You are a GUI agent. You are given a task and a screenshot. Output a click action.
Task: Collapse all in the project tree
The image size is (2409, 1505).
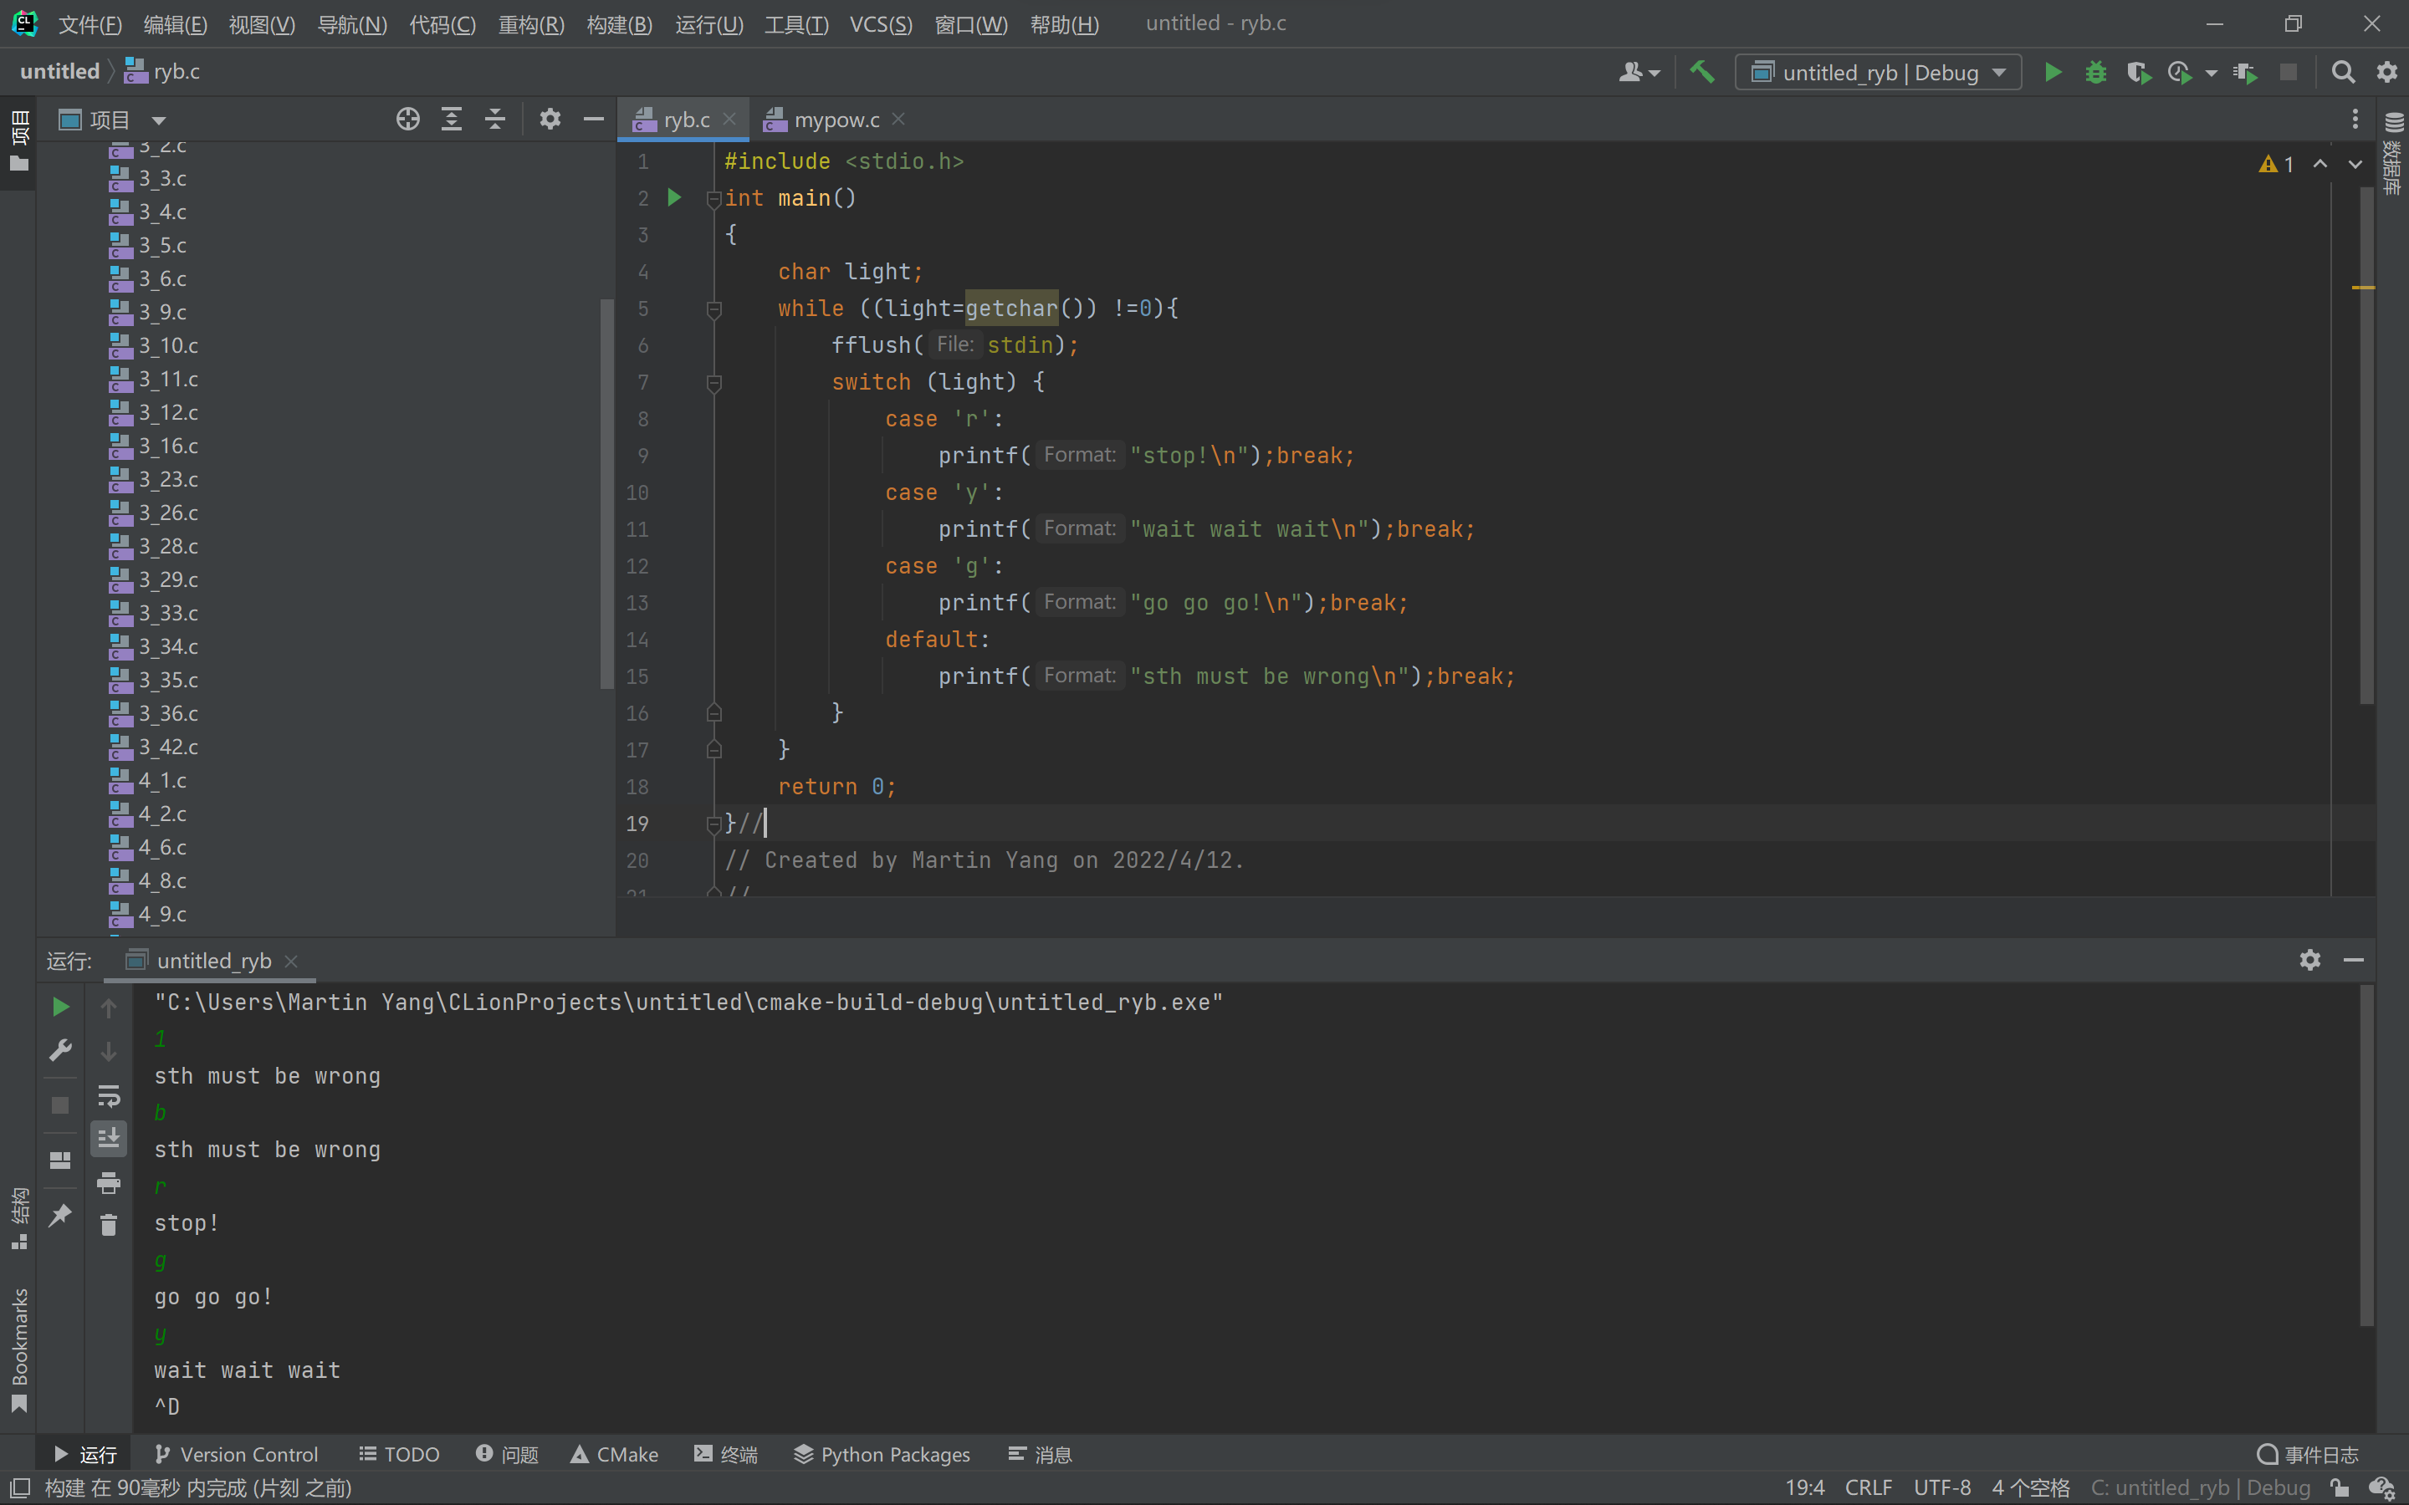click(x=494, y=120)
